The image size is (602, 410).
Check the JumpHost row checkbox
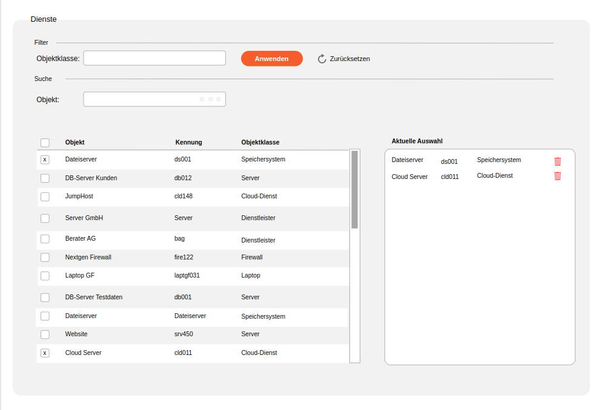click(x=45, y=197)
